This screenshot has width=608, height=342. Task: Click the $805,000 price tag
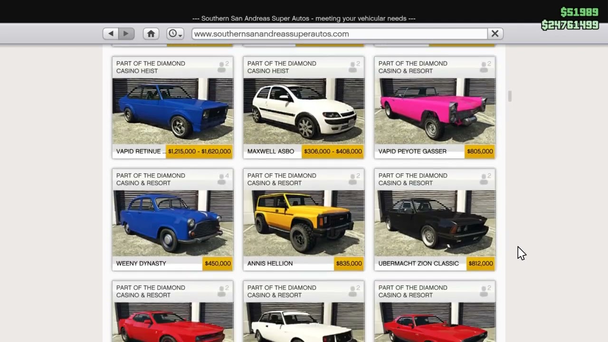(480, 152)
